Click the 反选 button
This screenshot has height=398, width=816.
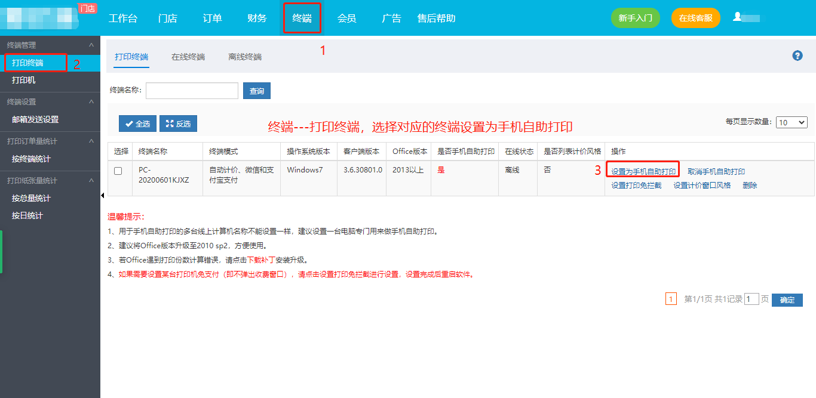click(178, 124)
